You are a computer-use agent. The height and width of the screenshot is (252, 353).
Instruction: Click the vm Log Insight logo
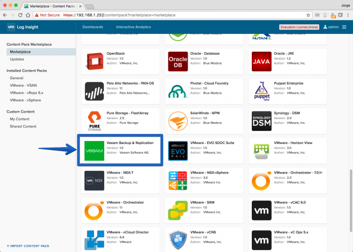coord(22,27)
